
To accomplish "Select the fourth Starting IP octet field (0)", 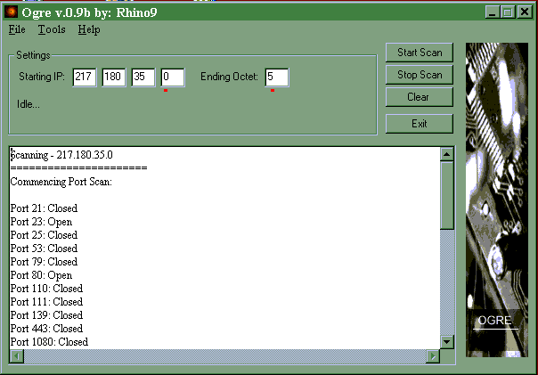I will tap(172, 77).
